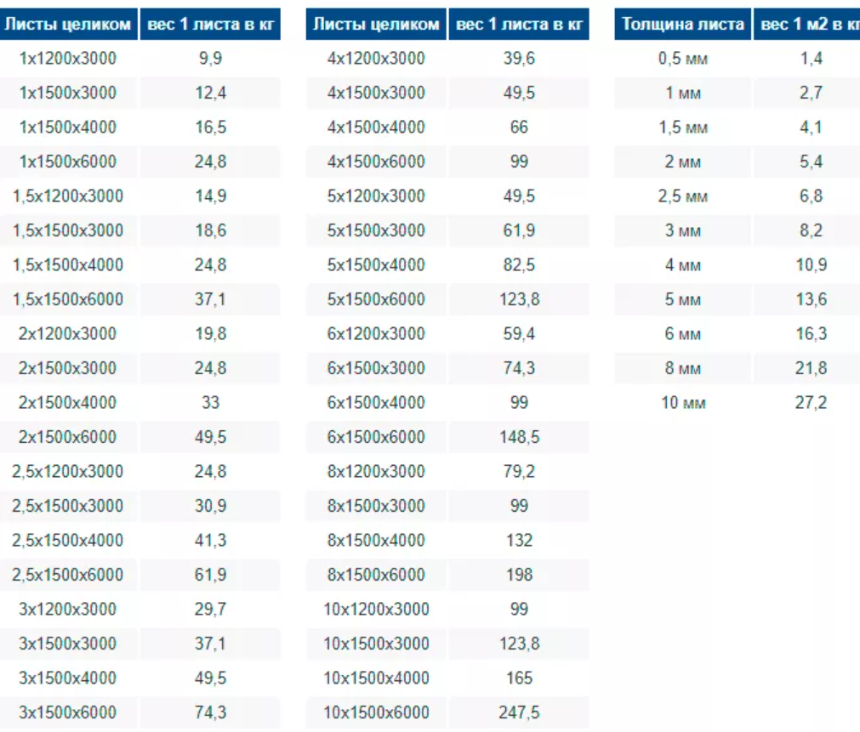860x732 pixels.
Task: Click the 'вес 1 м2 в кг' header
Action: click(808, 24)
